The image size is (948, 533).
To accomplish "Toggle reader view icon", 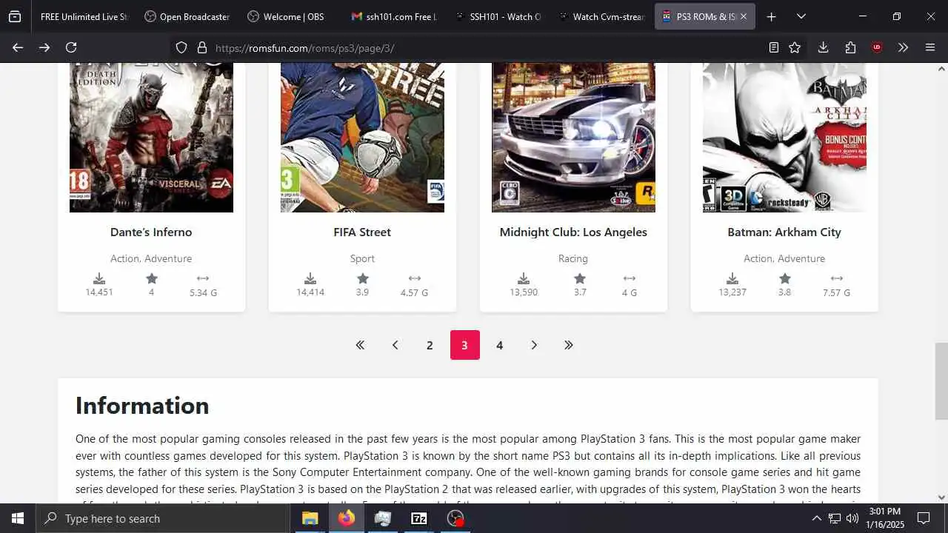I will (x=773, y=47).
